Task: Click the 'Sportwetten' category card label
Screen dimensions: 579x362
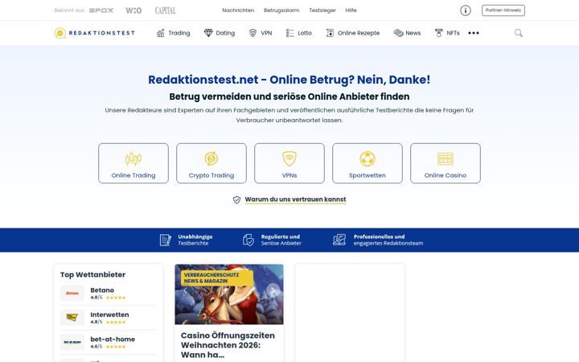Action: click(368, 175)
